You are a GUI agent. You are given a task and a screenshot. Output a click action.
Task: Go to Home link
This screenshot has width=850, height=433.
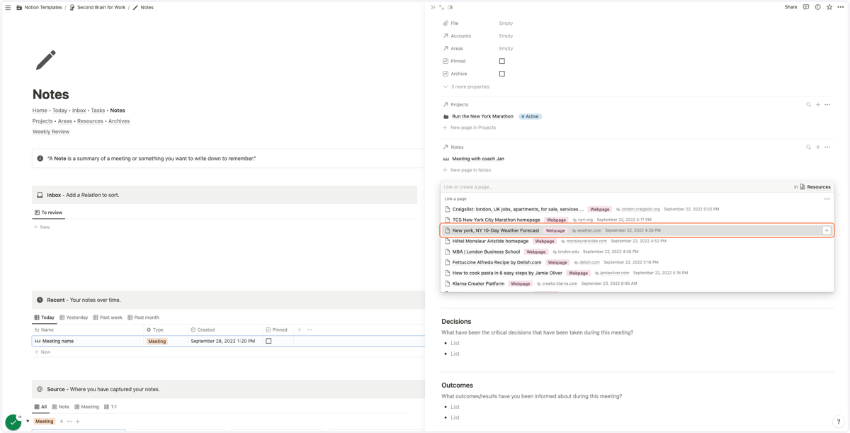pos(40,111)
